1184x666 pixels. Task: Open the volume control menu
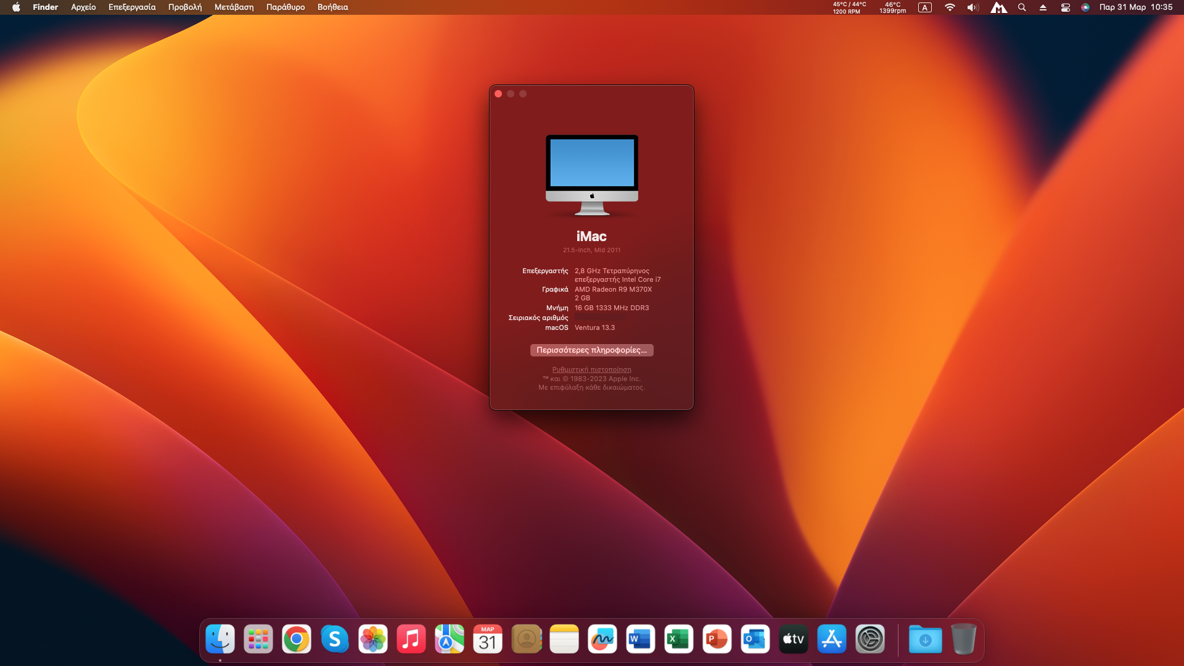(x=972, y=7)
